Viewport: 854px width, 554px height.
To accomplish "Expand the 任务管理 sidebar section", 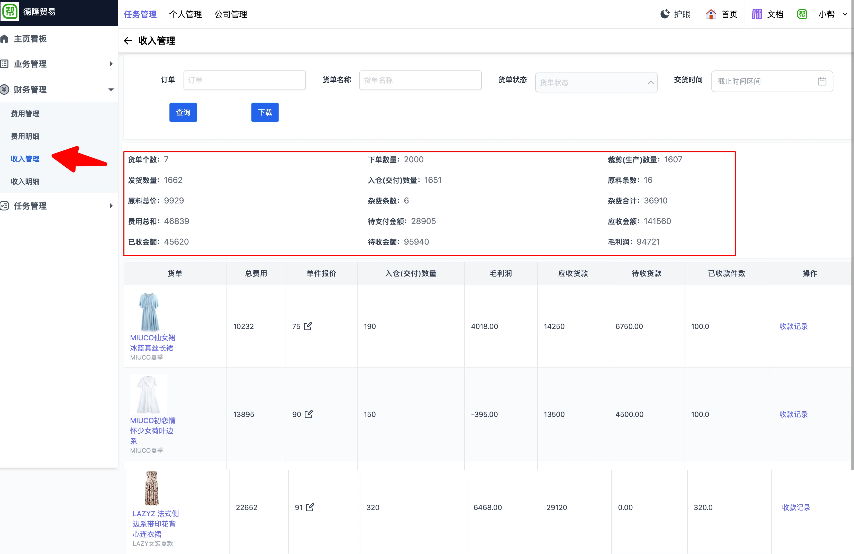I will (x=111, y=206).
